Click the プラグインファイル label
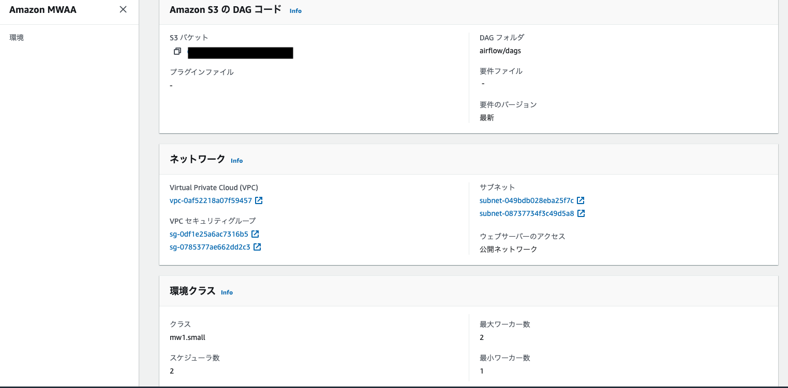The width and height of the screenshot is (788, 388). [x=202, y=72]
